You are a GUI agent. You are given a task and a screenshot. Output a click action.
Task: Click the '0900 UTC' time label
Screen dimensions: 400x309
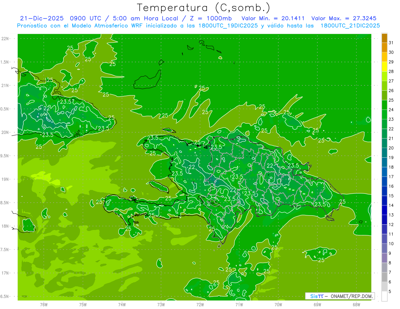click(x=85, y=18)
